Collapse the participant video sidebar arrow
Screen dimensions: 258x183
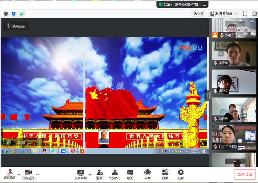(207, 95)
